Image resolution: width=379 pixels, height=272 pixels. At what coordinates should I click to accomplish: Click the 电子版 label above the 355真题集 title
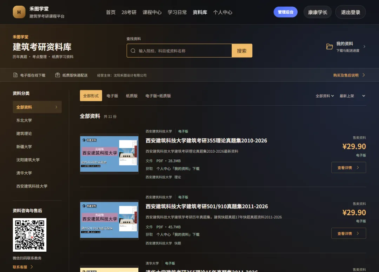click(x=183, y=131)
